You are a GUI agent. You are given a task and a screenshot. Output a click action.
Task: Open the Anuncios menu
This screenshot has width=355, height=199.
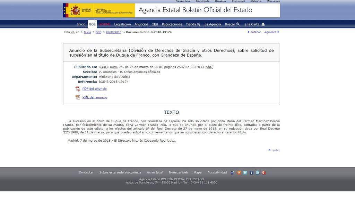(141, 24)
